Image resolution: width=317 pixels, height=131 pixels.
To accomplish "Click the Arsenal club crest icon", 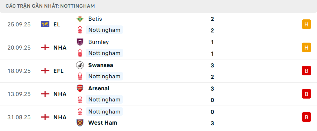I will [x=80, y=88].
